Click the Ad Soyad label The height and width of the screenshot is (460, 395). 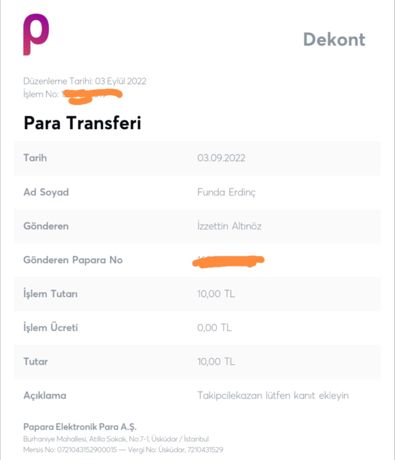46,192
